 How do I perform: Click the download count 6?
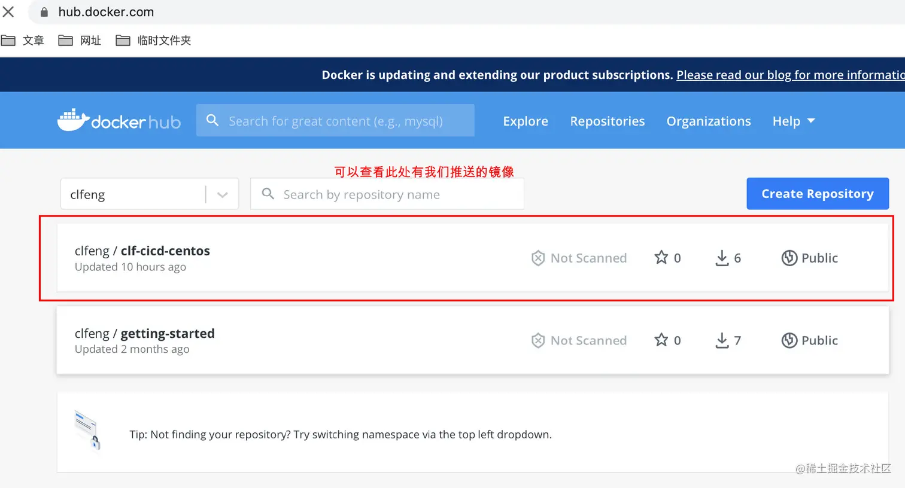[737, 258]
